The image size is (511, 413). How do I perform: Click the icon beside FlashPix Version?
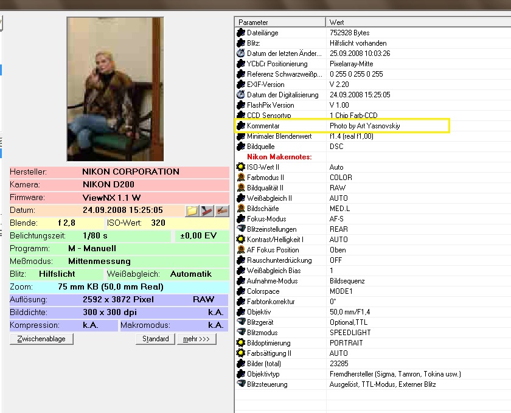[x=241, y=105]
